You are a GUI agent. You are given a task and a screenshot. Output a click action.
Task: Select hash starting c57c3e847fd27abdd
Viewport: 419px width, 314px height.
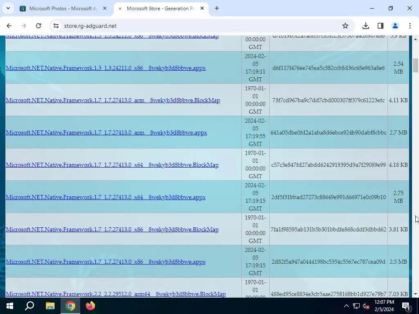point(329,165)
